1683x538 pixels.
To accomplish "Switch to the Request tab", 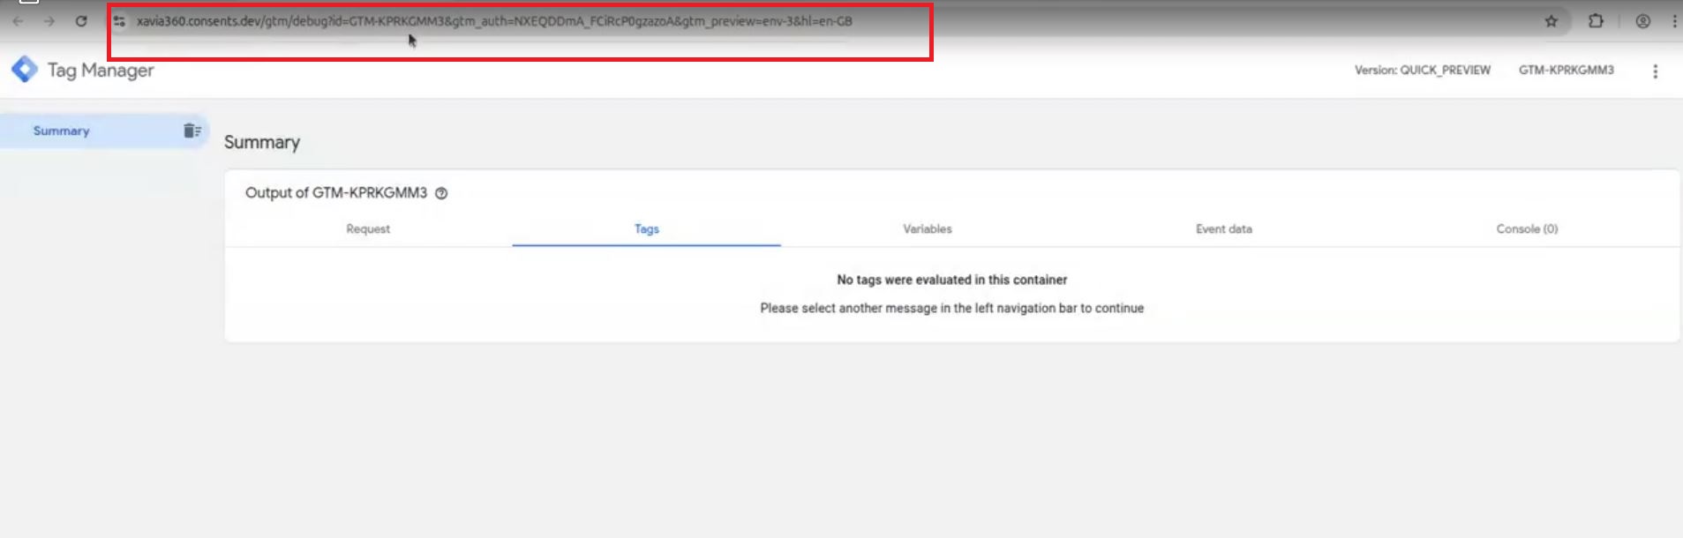I will coord(368,229).
